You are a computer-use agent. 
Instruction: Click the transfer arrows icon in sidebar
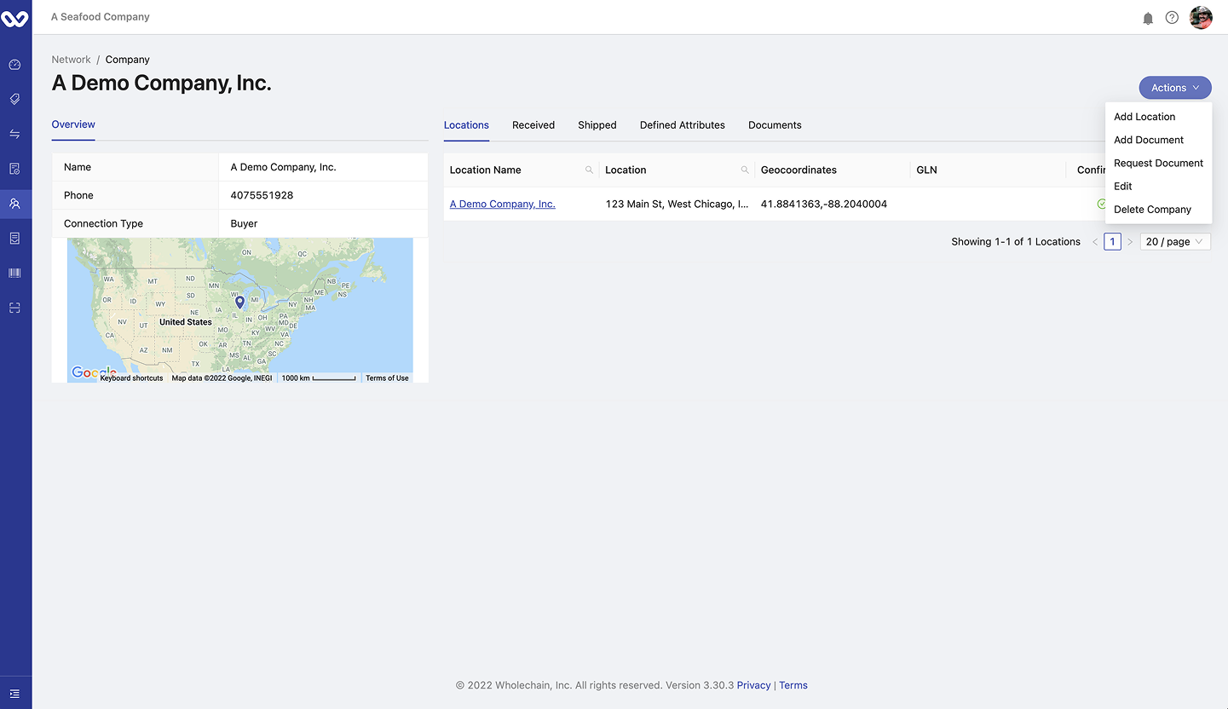tap(14, 134)
